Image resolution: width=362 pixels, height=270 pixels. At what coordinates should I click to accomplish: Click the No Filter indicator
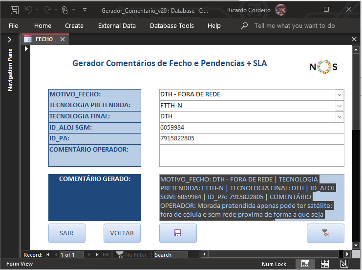click(x=131, y=255)
